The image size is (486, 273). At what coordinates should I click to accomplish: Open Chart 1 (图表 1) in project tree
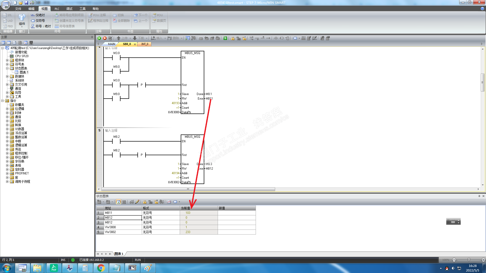point(24,72)
